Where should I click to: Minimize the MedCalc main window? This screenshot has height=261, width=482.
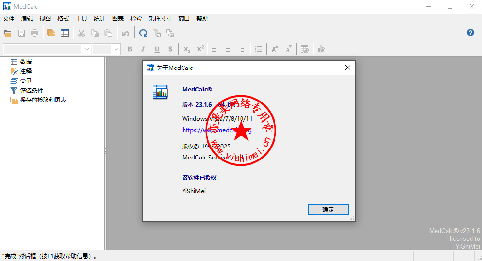click(x=428, y=6)
